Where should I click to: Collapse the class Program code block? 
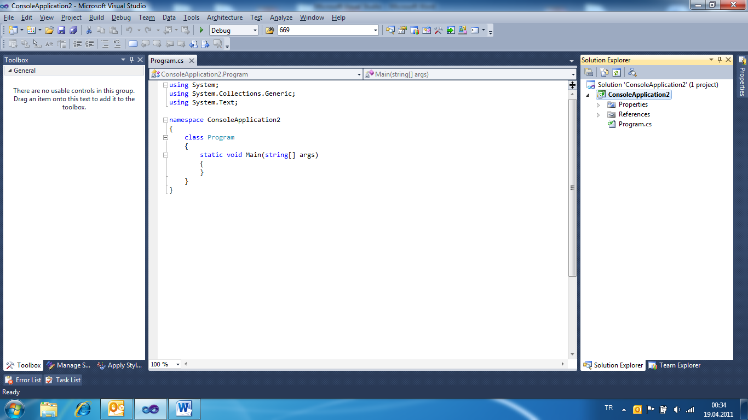click(x=165, y=137)
